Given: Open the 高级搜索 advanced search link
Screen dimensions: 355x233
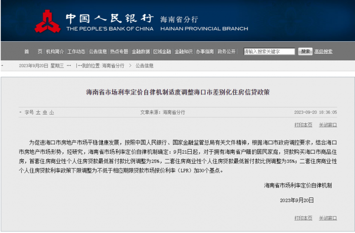Looking at the screenshot, I should [x=323, y=51].
